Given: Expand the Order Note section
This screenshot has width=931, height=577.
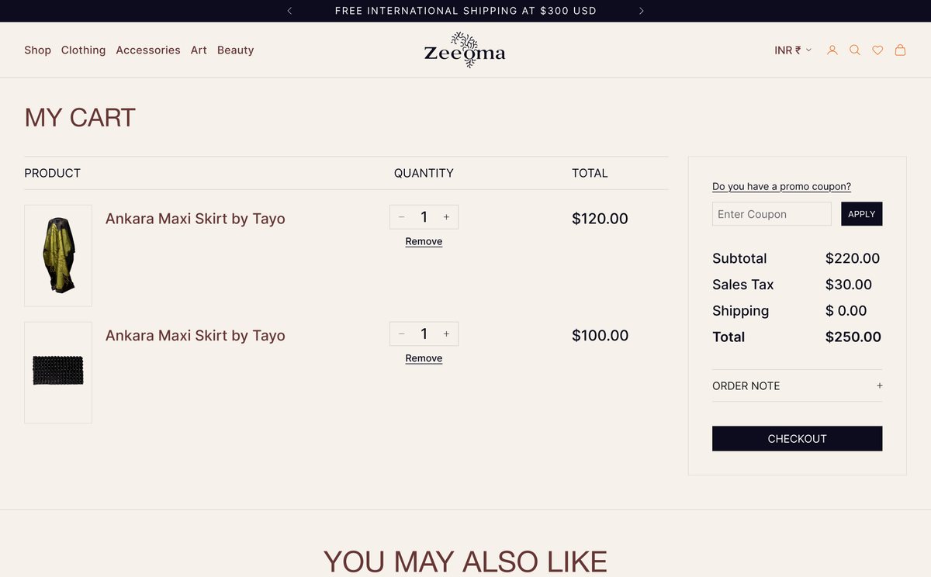Looking at the screenshot, I should (797, 385).
